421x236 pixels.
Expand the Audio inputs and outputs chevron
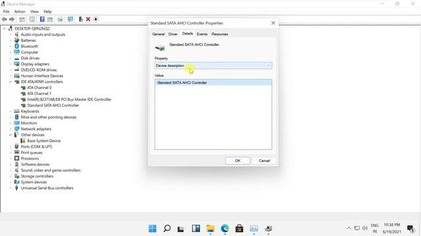click(x=11, y=35)
